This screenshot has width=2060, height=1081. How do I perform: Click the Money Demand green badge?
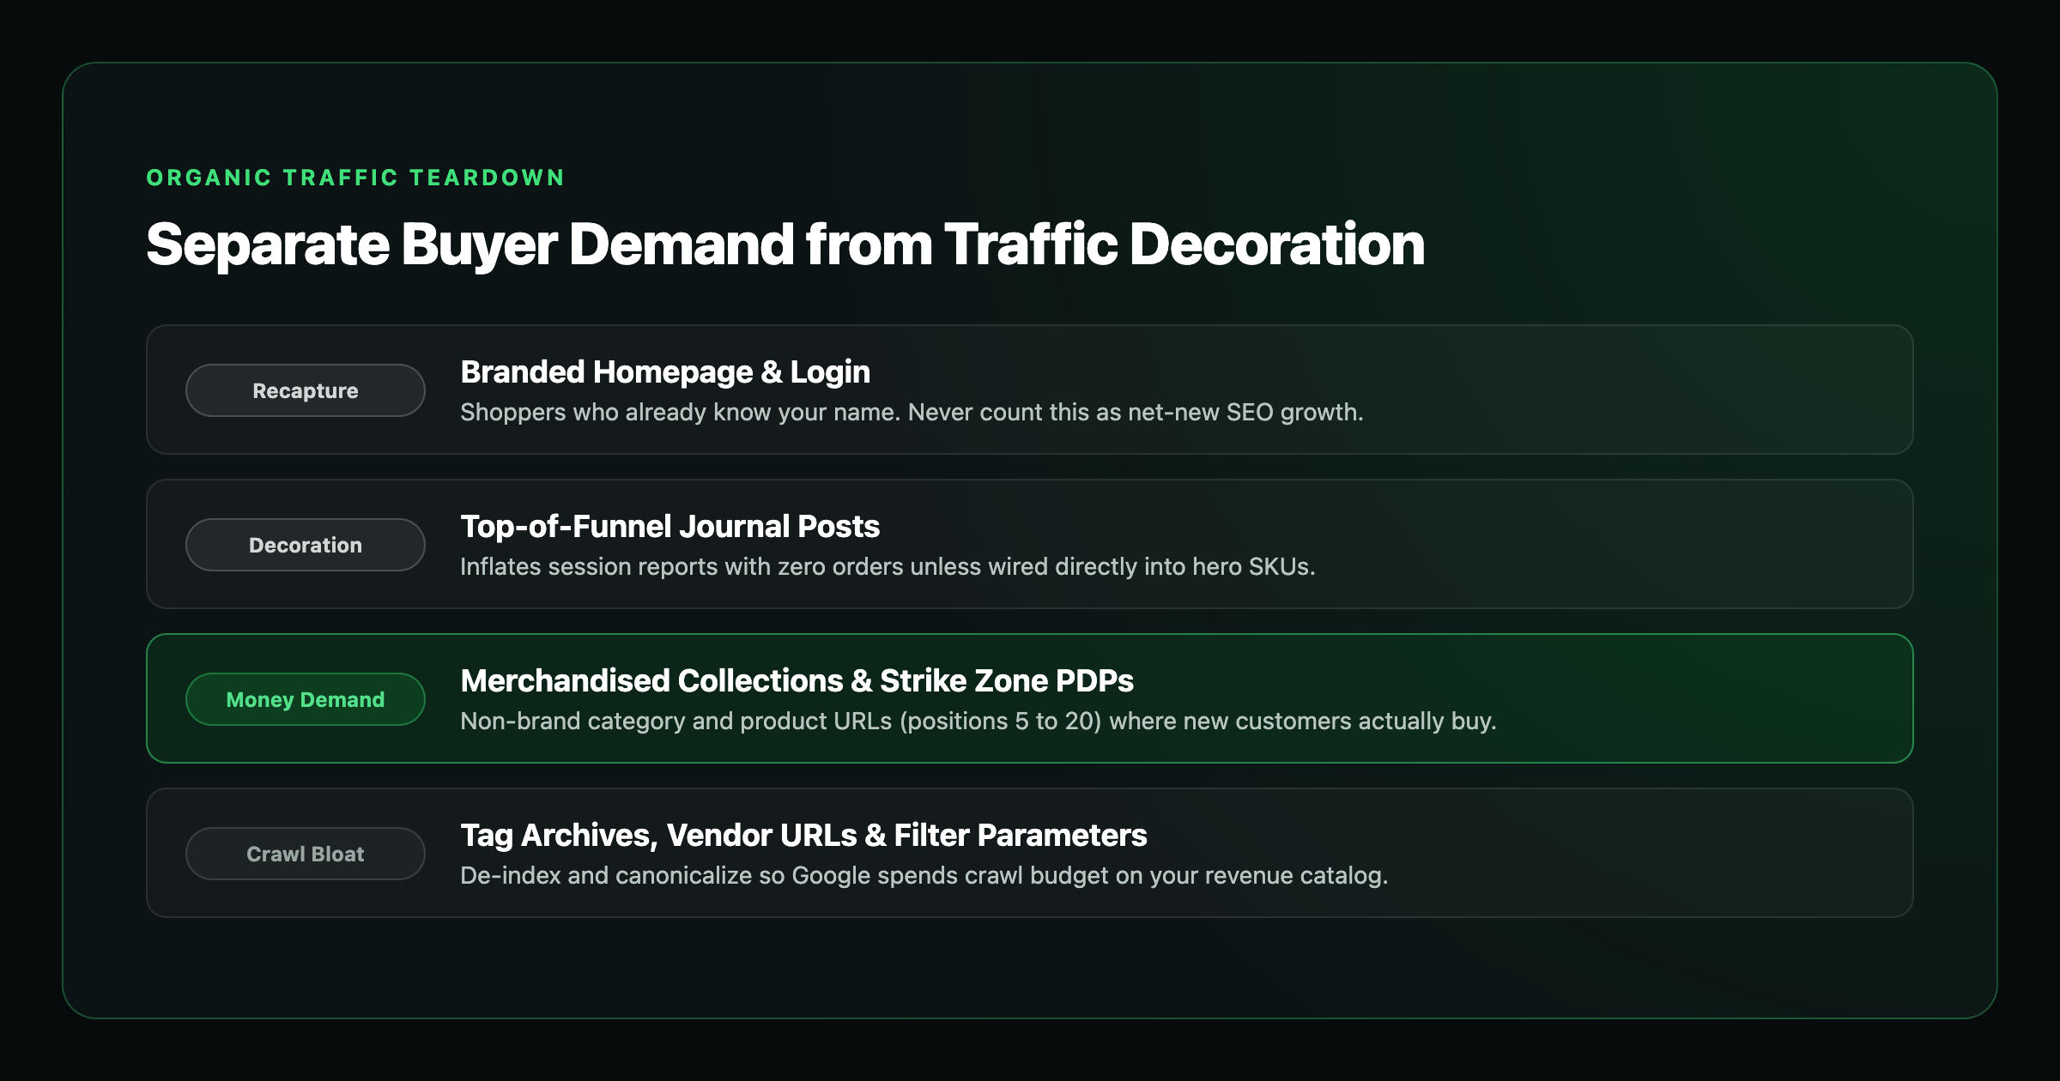point(306,699)
